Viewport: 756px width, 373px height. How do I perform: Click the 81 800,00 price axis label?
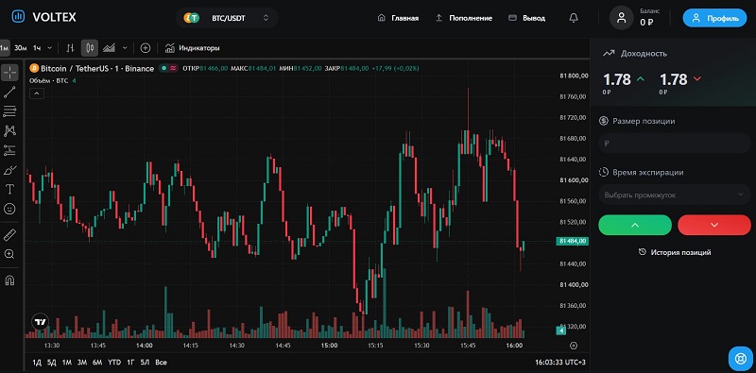574,76
